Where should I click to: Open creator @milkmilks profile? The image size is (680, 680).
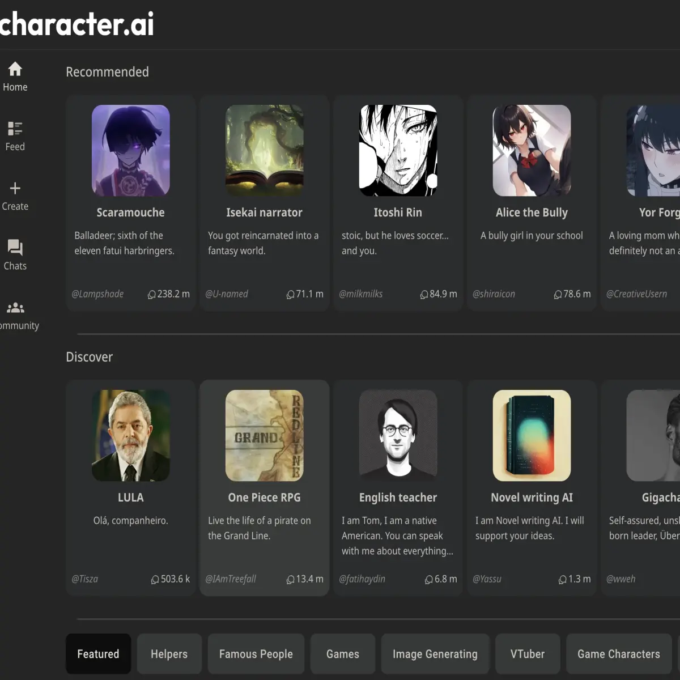[361, 294]
